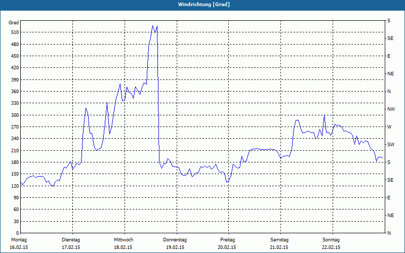
Task: Click the y-axis value 0
Action: (x=18, y=233)
